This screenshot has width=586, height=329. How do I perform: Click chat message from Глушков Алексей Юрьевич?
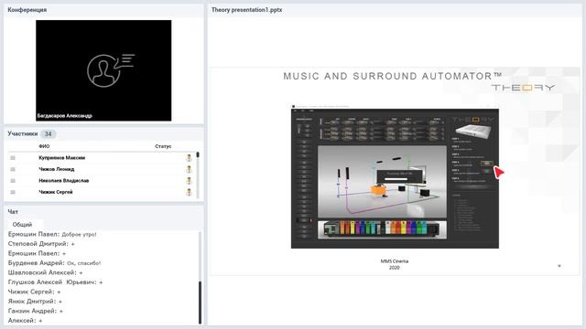coord(55,282)
